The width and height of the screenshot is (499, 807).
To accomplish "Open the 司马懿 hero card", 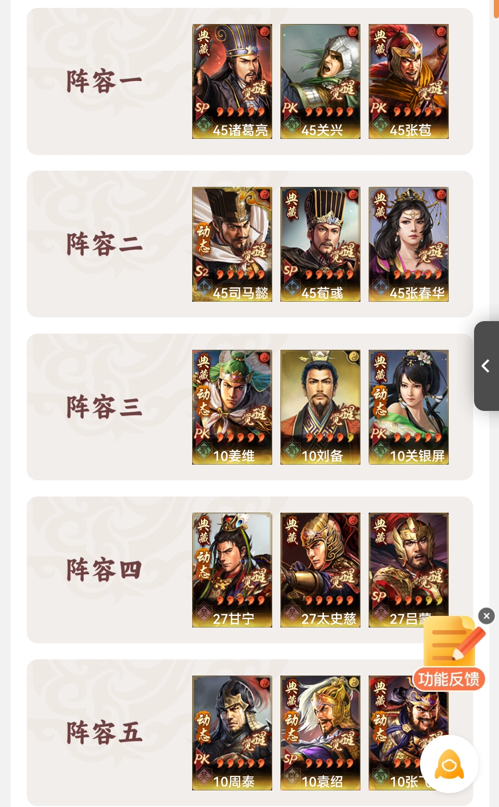I will [232, 244].
